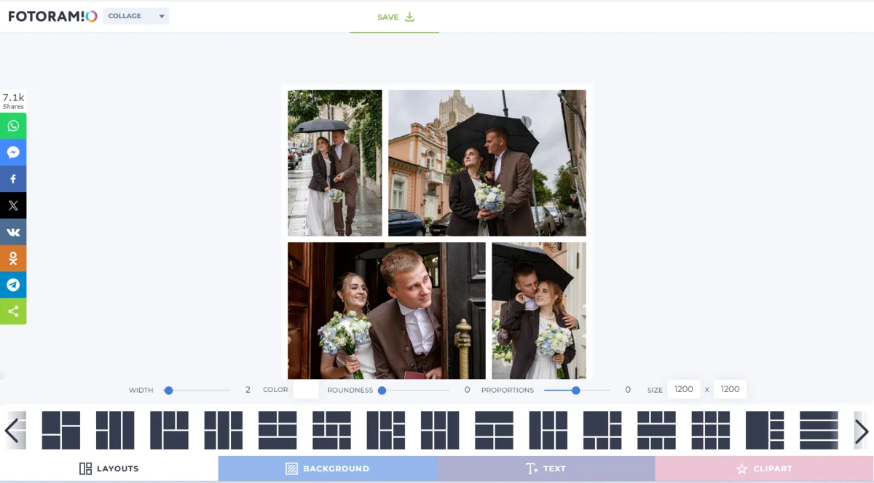Open the border COLOR swatch
874x483 pixels.
coord(306,390)
